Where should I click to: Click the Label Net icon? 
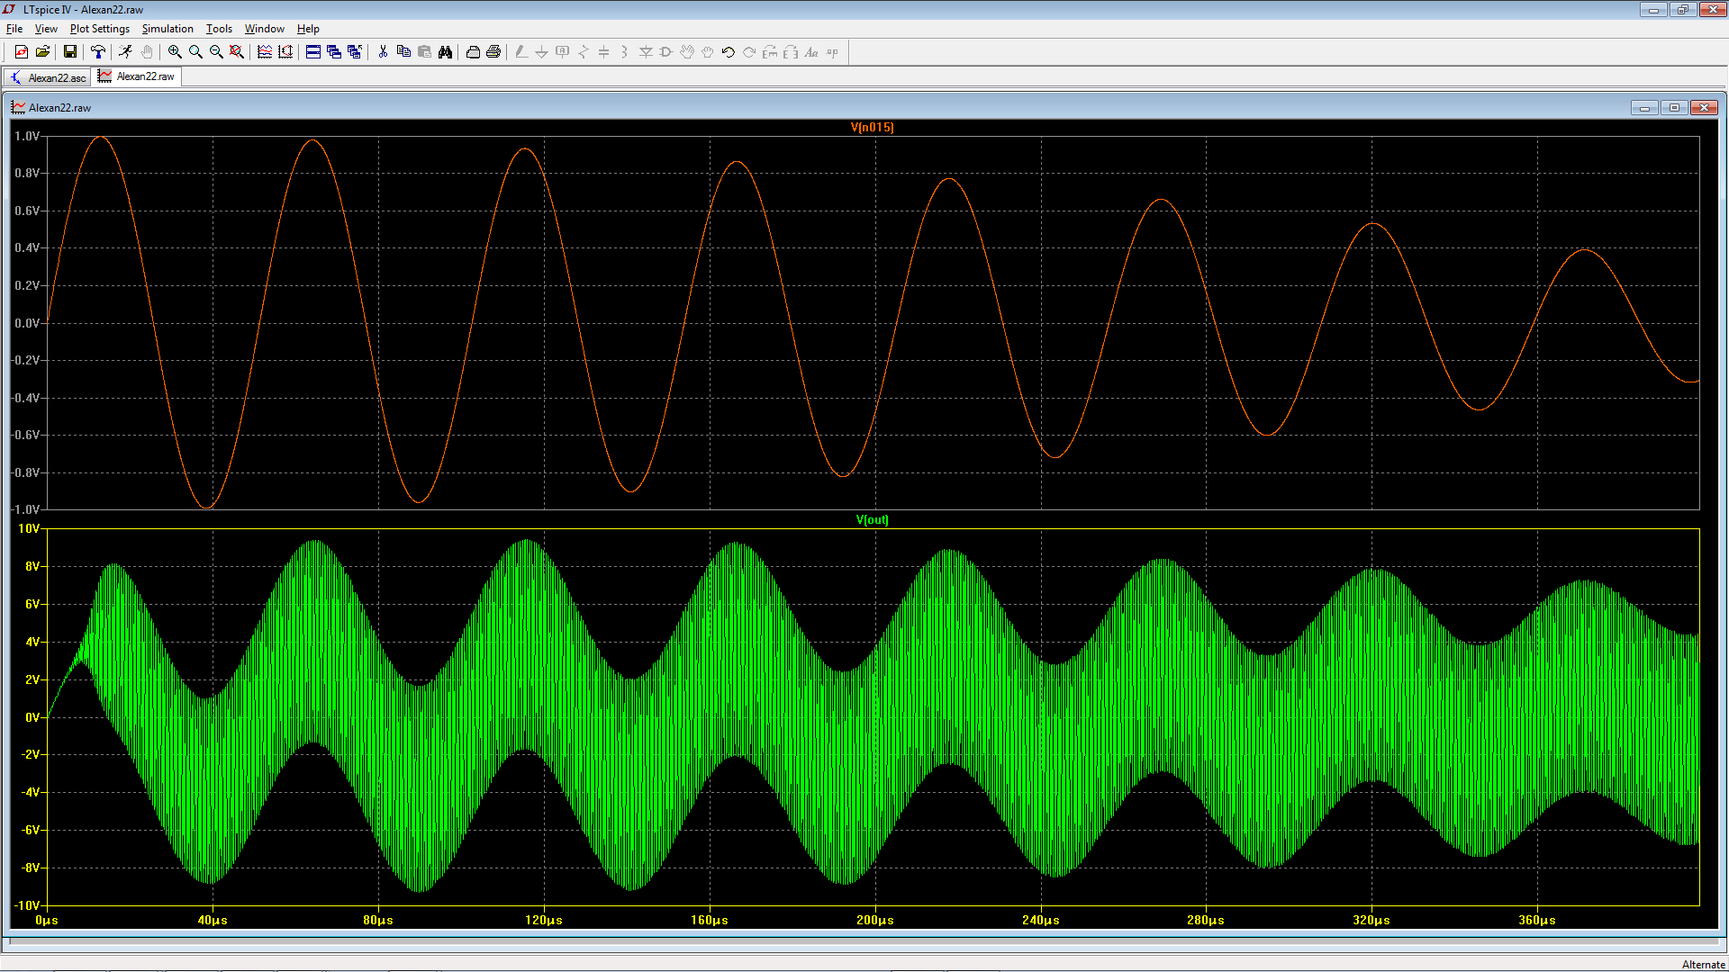(563, 52)
